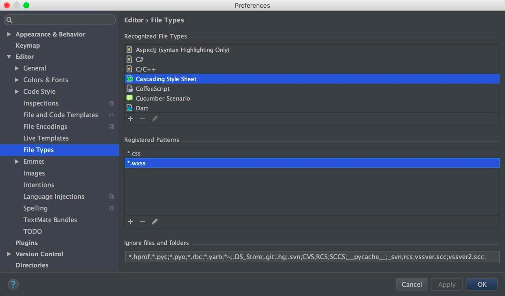Viewport: 505px width, 296px height.
Task: Click the Cancel button
Action: pos(411,284)
